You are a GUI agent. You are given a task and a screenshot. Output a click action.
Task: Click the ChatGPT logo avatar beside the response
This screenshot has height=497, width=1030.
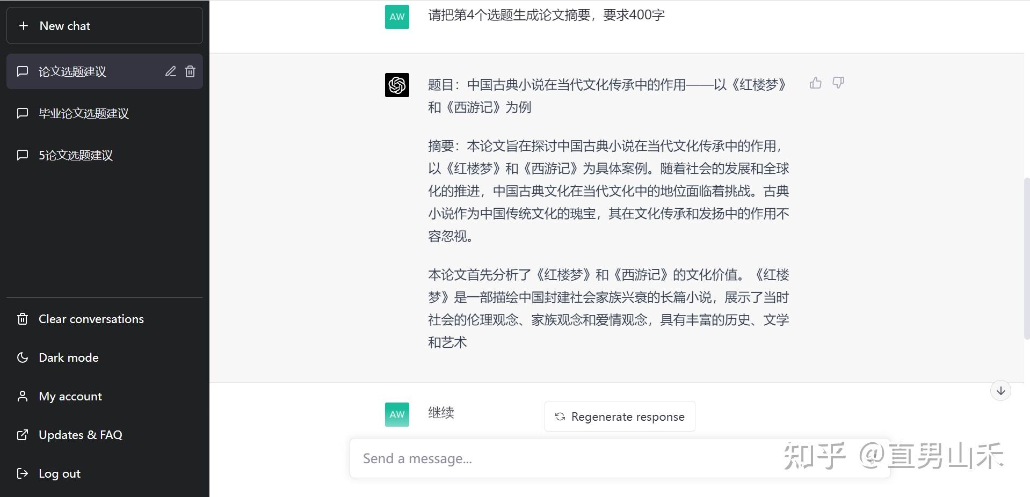[396, 85]
